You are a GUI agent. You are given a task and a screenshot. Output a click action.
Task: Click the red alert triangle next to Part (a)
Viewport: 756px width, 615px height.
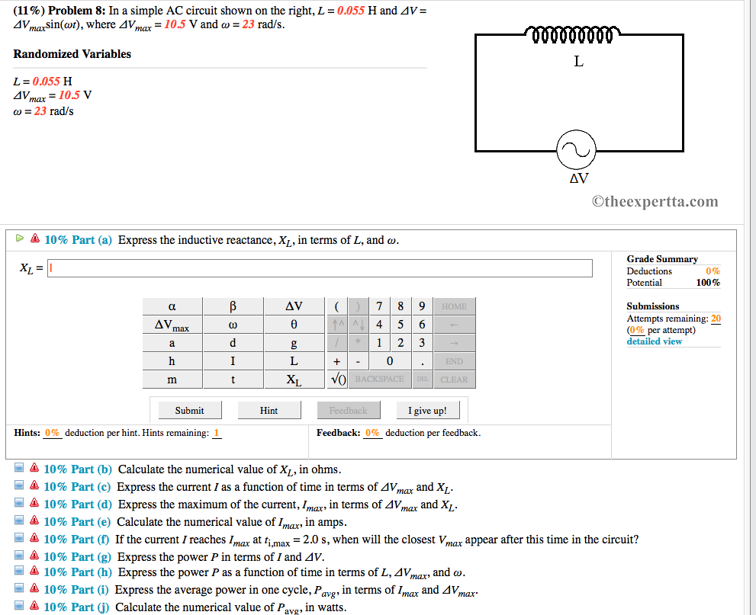click(35, 239)
